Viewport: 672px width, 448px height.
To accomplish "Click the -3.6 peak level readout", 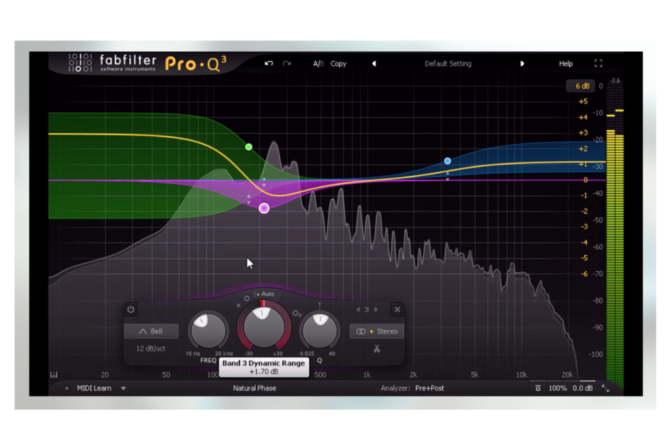I will click(x=615, y=81).
